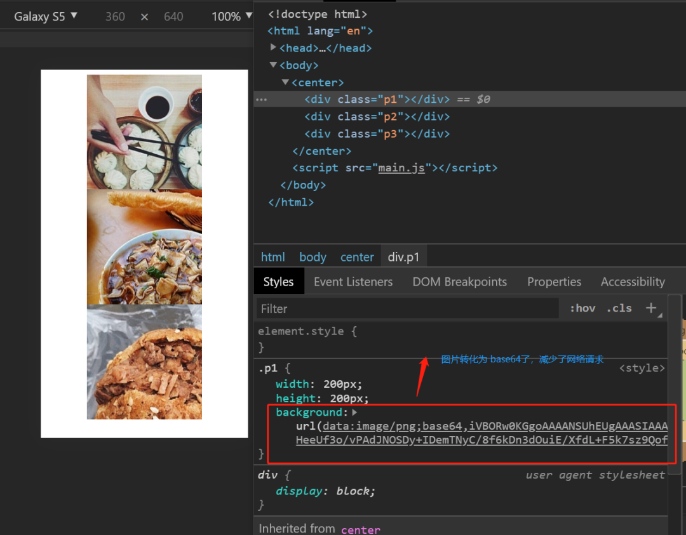Click the user agent stylesheet label

pos(595,475)
